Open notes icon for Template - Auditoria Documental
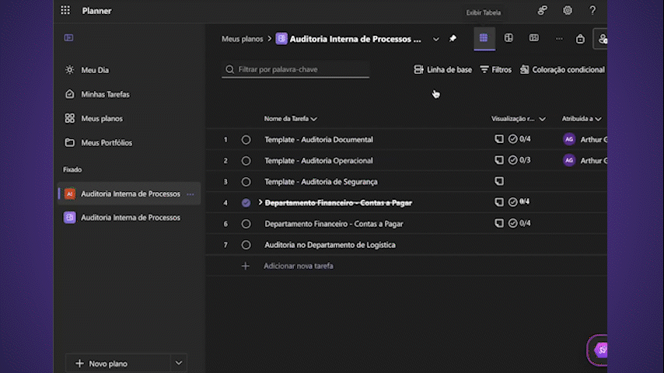The image size is (664, 373). [x=499, y=139]
